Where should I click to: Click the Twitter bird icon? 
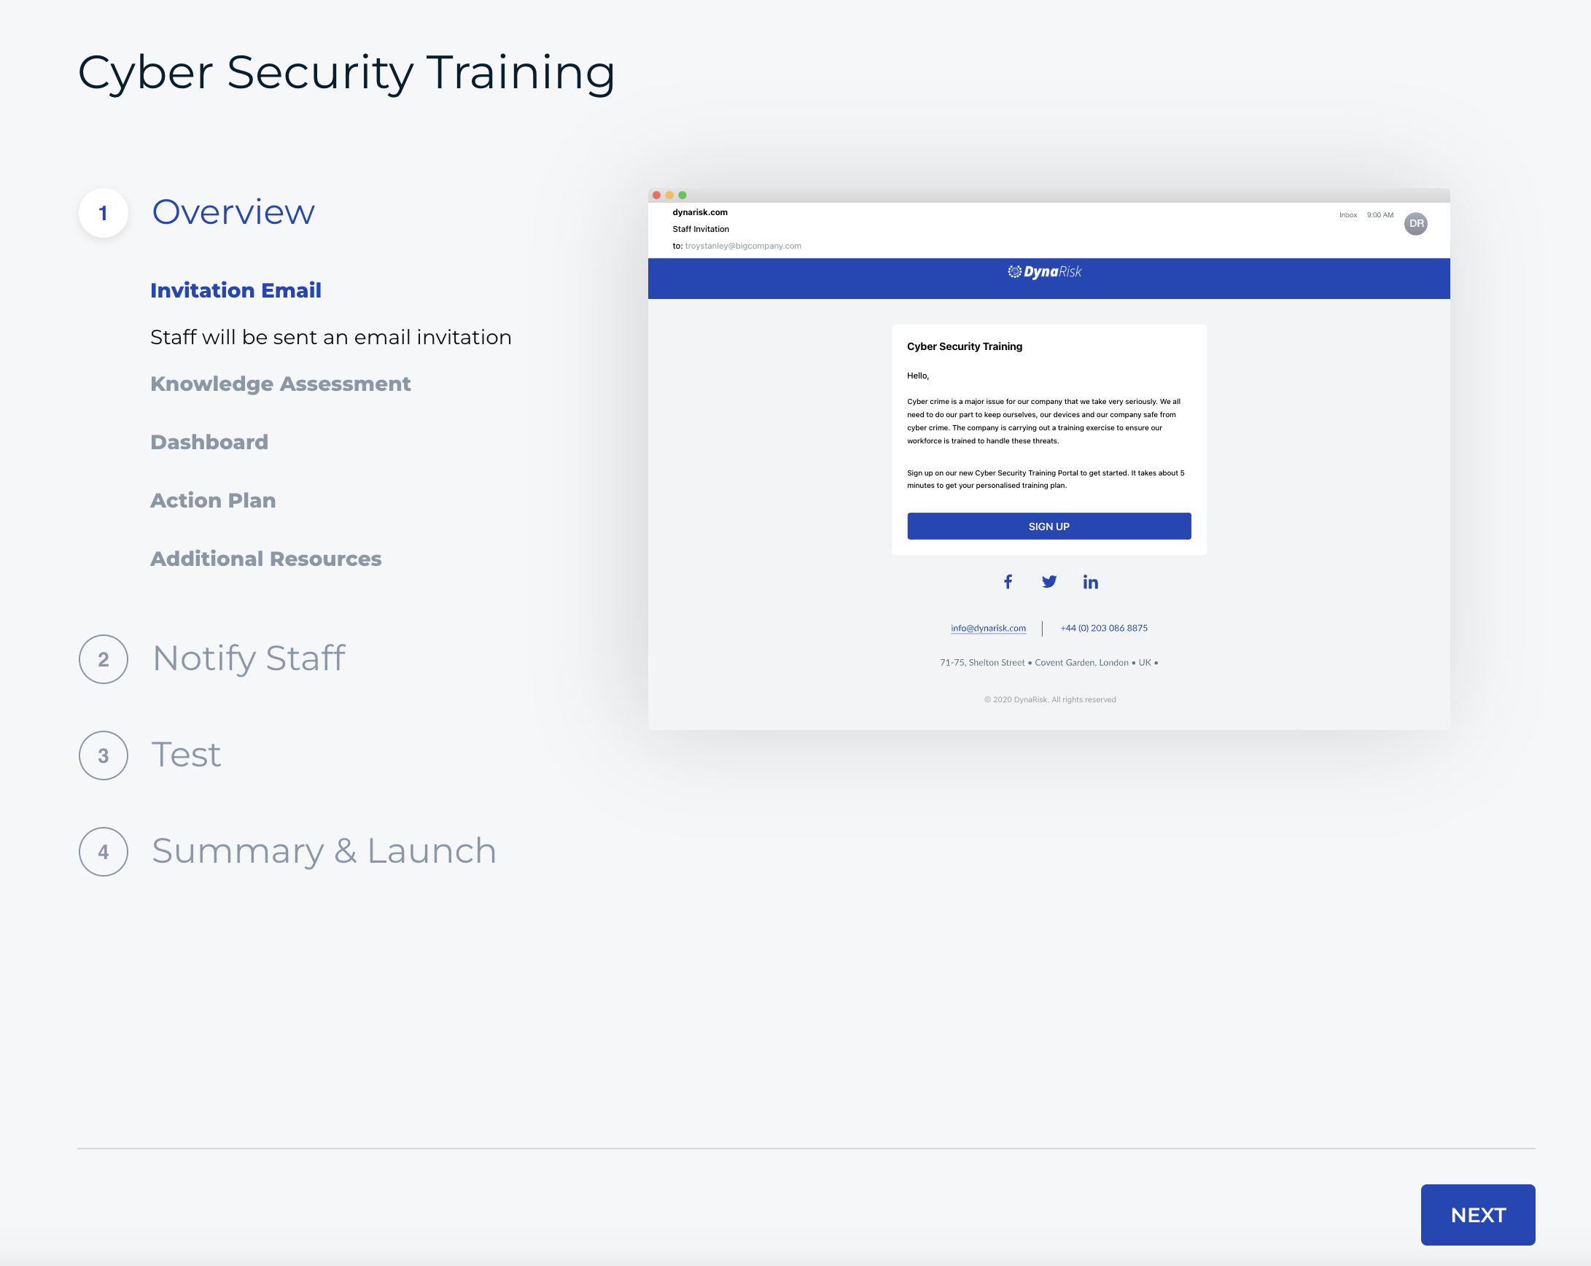point(1049,582)
